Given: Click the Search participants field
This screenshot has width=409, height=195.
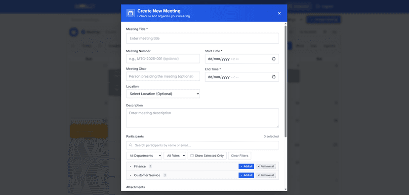Looking at the screenshot, I should coord(203,145).
